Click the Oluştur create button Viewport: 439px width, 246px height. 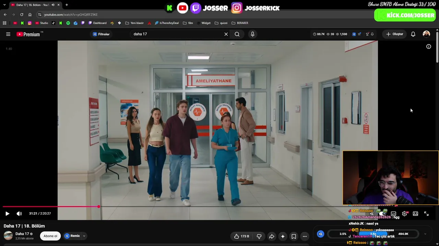click(x=394, y=34)
